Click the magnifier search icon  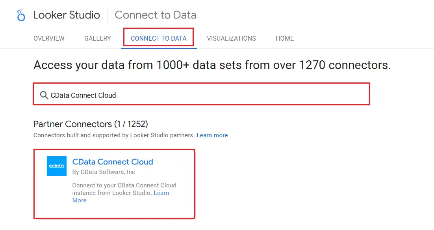tap(44, 95)
